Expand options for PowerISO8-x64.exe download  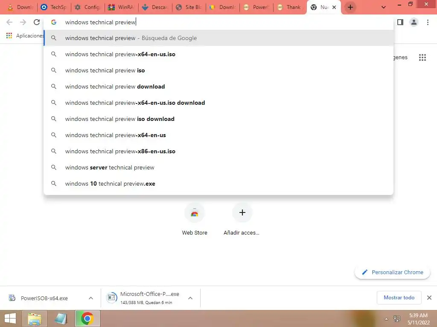(x=91, y=298)
